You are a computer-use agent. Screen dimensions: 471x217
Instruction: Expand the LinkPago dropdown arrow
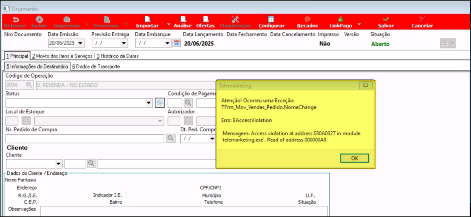click(x=359, y=24)
